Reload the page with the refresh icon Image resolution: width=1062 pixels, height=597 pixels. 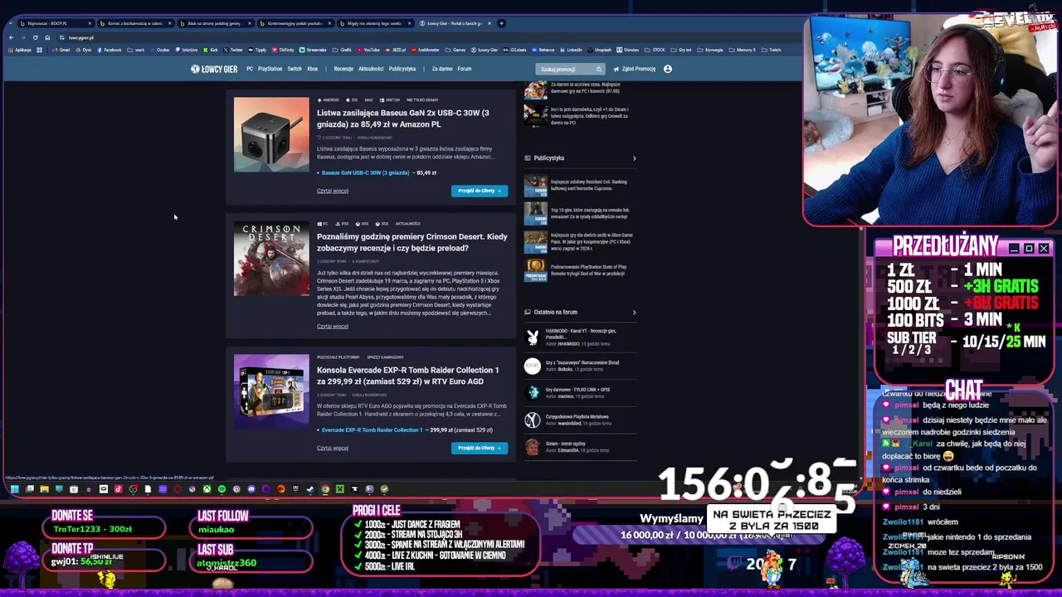pos(35,37)
